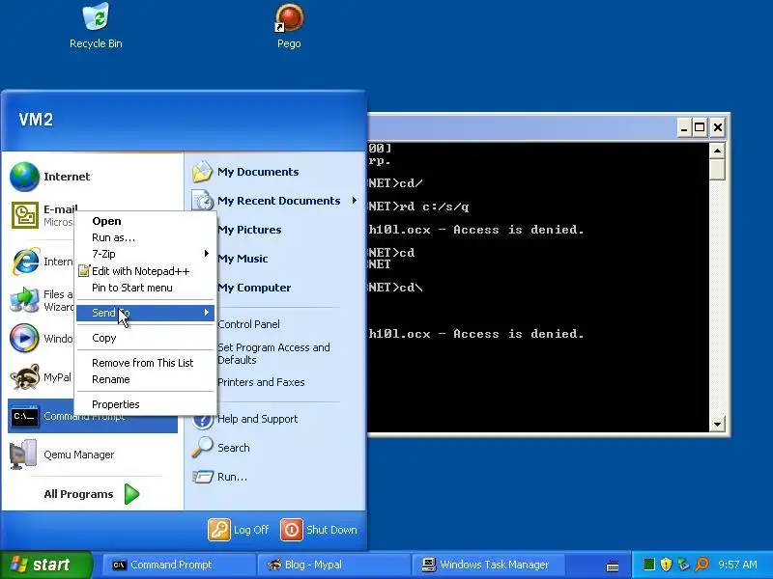Image resolution: width=773 pixels, height=579 pixels.
Task: Click the Notepad++ icon in context menu
Action: pos(84,271)
